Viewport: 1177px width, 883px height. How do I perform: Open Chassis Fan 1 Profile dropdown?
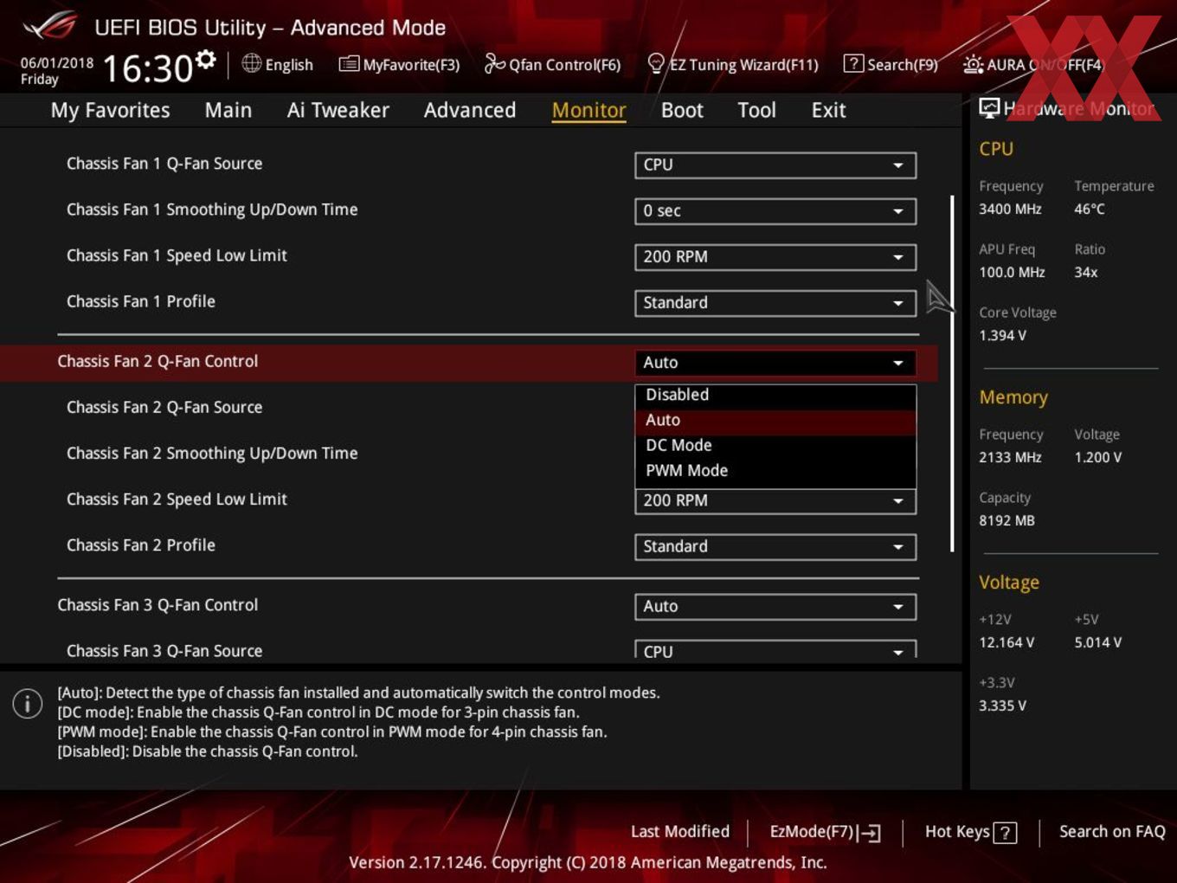pos(775,302)
